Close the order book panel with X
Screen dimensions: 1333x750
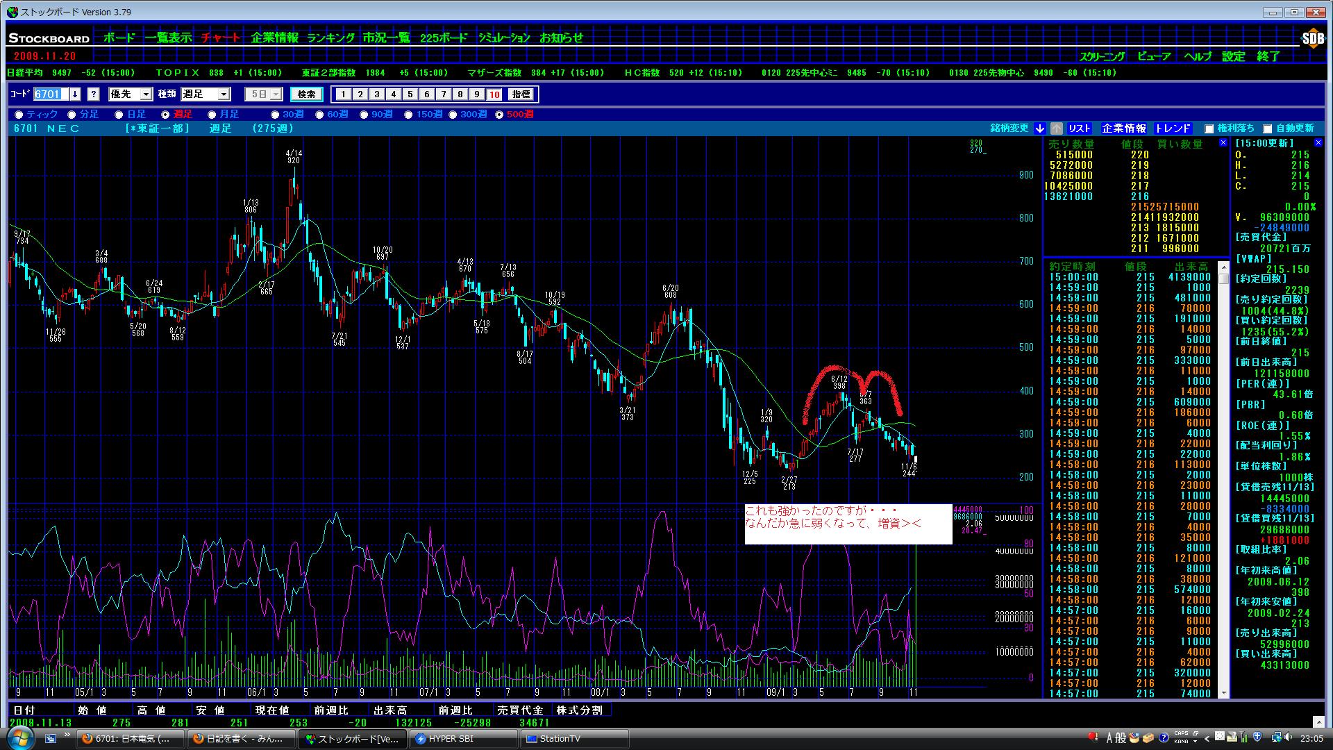pyautogui.click(x=1223, y=142)
